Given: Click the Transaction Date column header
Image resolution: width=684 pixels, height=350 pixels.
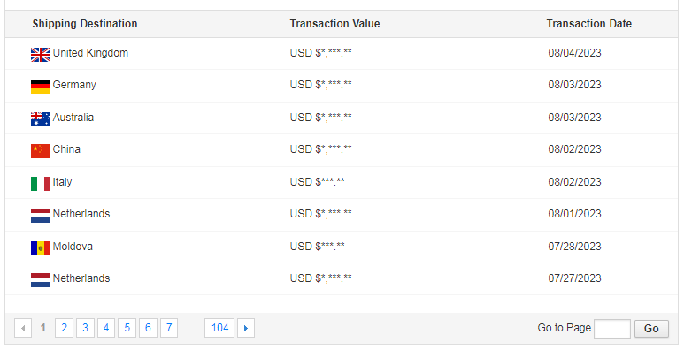Looking at the screenshot, I should click(589, 24).
